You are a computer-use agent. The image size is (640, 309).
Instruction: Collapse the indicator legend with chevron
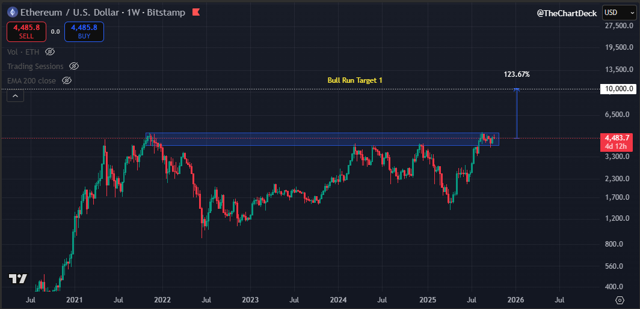tap(15, 96)
